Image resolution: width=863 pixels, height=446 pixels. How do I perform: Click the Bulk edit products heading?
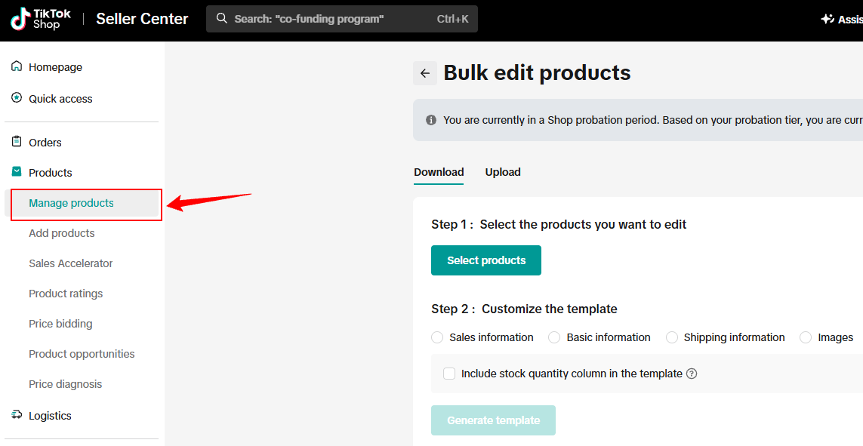coord(537,72)
